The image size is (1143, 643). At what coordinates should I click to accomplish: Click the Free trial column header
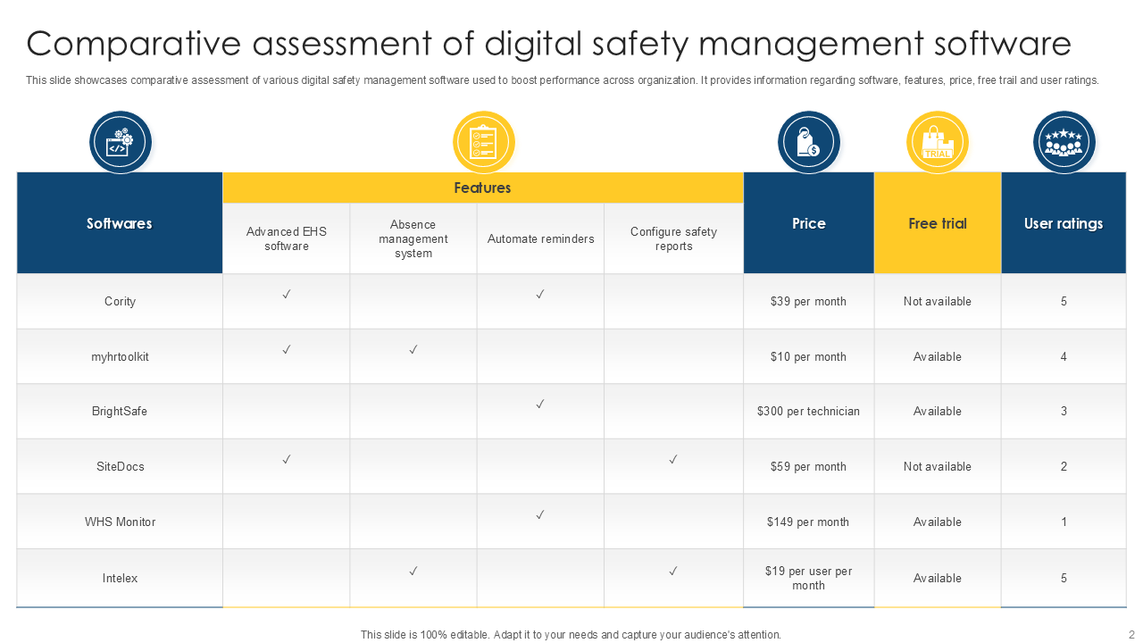tap(938, 223)
